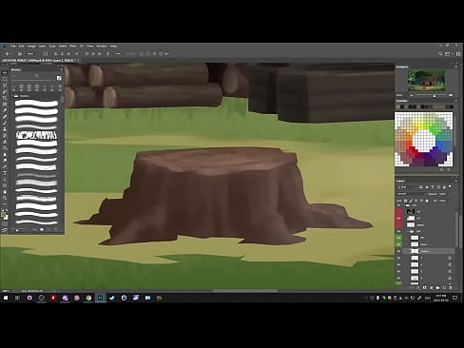The width and height of the screenshot is (464, 348).
Task: Open the Windows Start button
Action: point(6,298)
